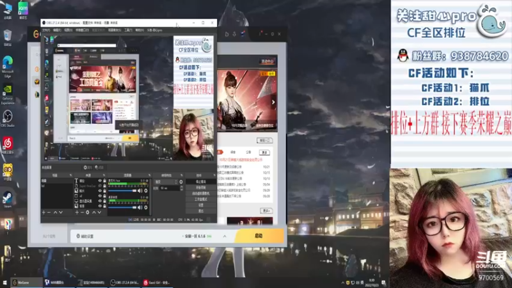Open NetEase Cloud Music desktop shortcut
Screen dimensions: 512x288
pos(8,145)
